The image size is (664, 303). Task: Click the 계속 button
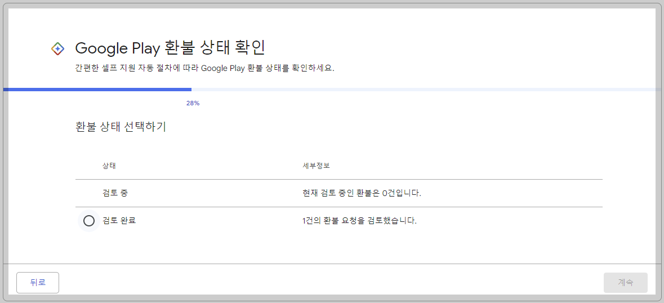point(626,283)
